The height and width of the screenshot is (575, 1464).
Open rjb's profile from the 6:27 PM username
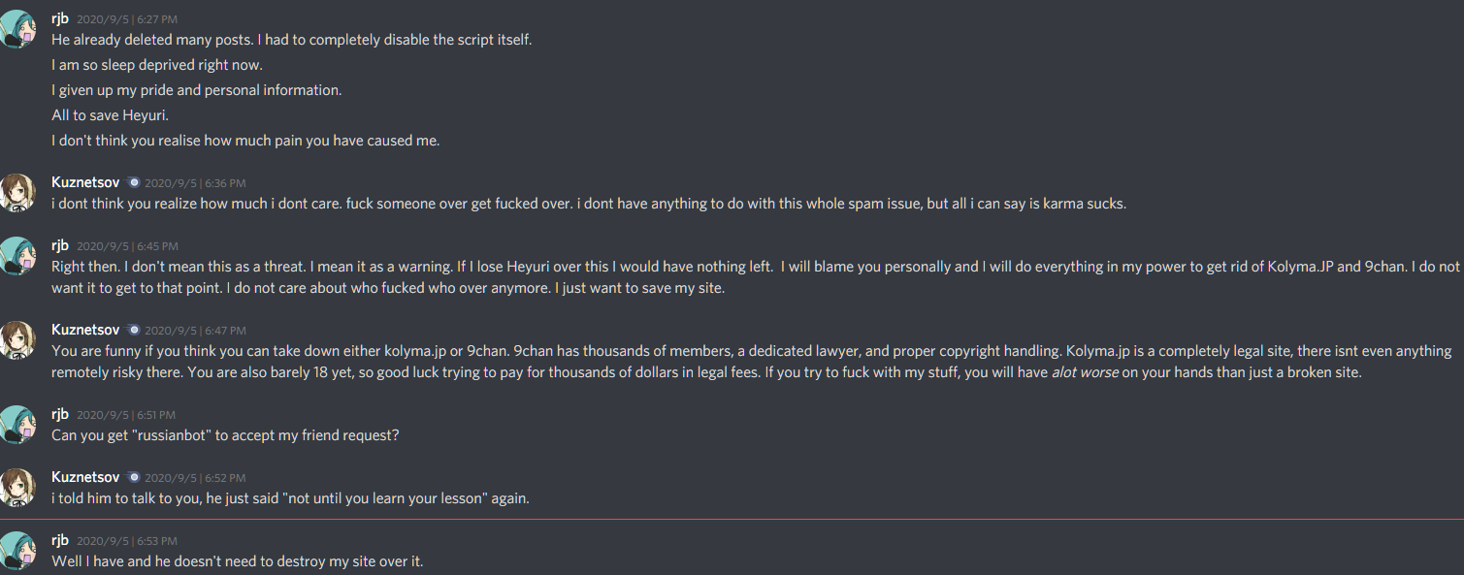pyautogui.click(x=60, y=18)
